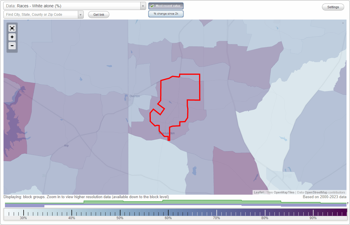Expand the city search suggestions dropdown
This screenshot has width=350, height=225.
click(81, 14)
